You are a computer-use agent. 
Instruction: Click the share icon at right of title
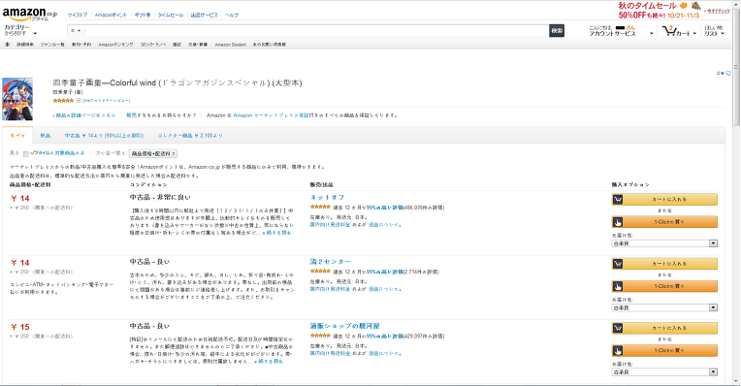(x=723, y=74)
